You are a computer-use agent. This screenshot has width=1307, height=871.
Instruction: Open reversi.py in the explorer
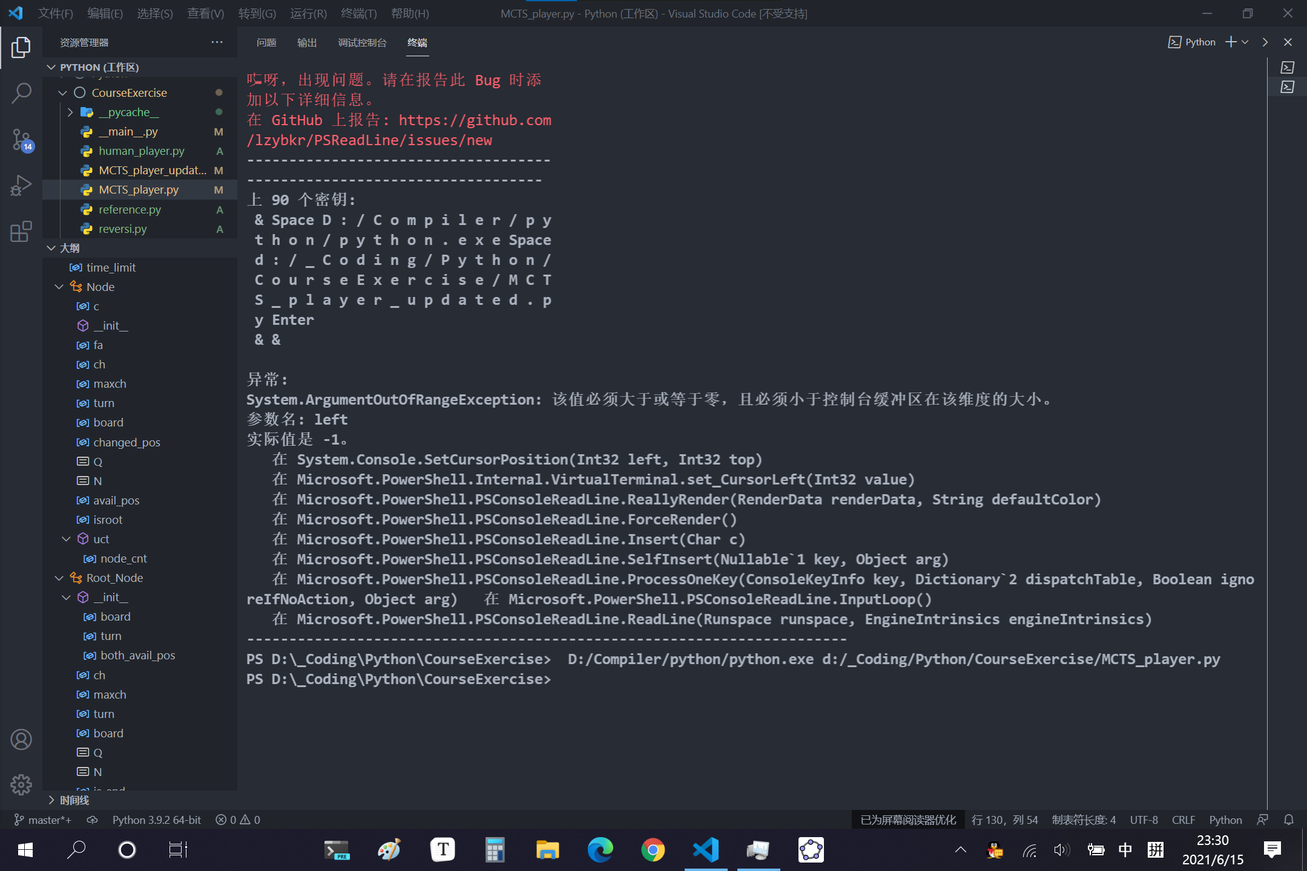(x=122, y=229)
